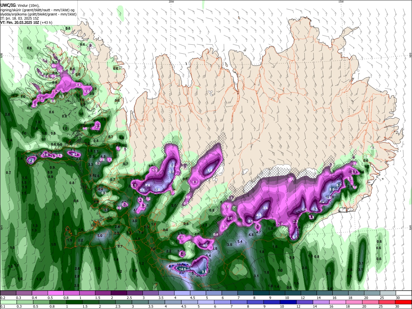
Task: Click the 'IT: þri. 18. 03. 2025 15Z' line
Action: click(20, 18)
